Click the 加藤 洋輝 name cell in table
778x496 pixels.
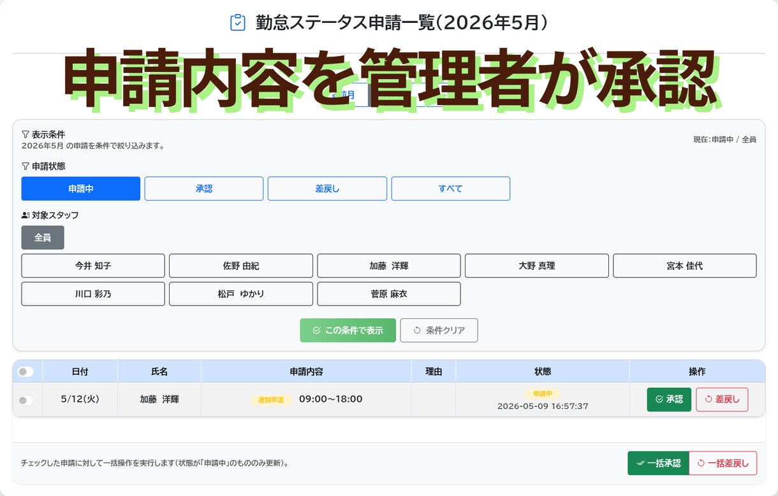tap(159, 399)
